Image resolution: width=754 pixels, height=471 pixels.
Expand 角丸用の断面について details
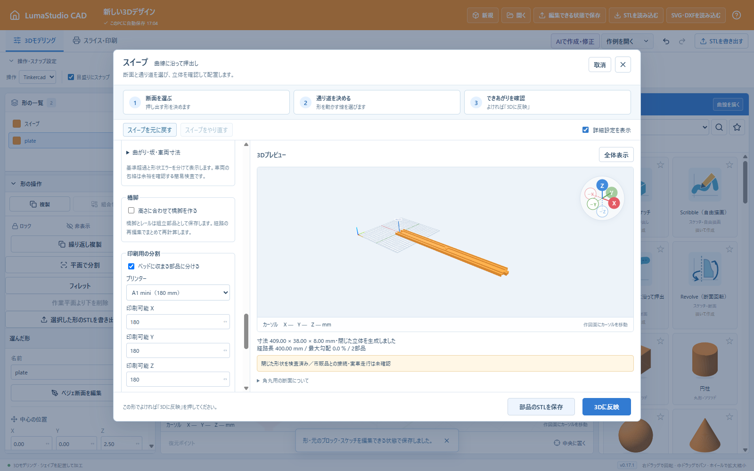point(283,381)
